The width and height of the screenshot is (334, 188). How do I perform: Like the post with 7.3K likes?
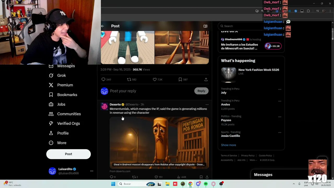click(157, 79)
